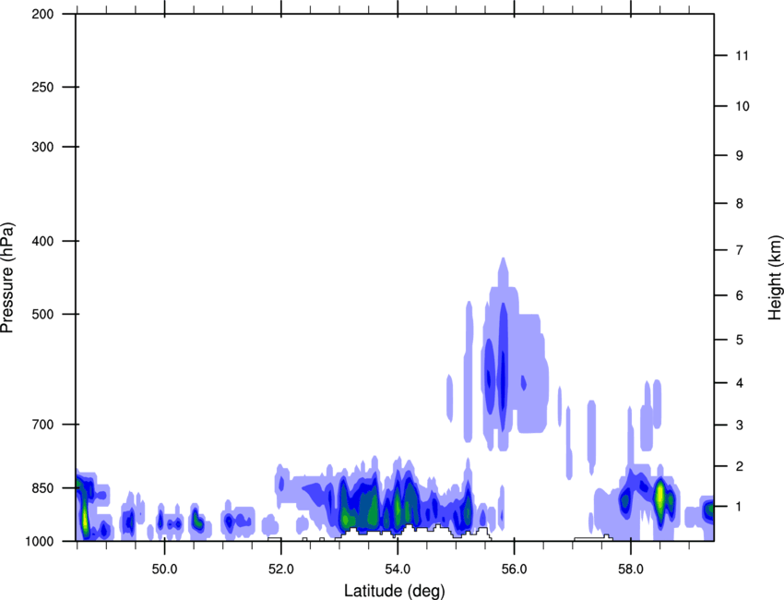This screenshot has width=784, height=600.
Task: Click the 500 pressure tick label
Action: (x=42, y=314)
